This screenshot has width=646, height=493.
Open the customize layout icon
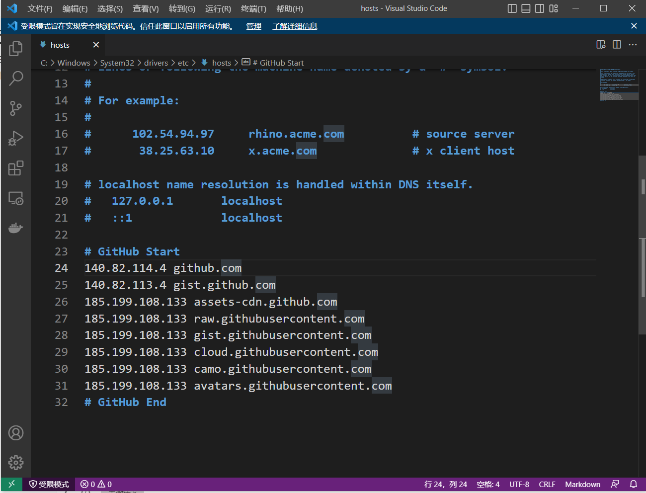tap(554, 8)
